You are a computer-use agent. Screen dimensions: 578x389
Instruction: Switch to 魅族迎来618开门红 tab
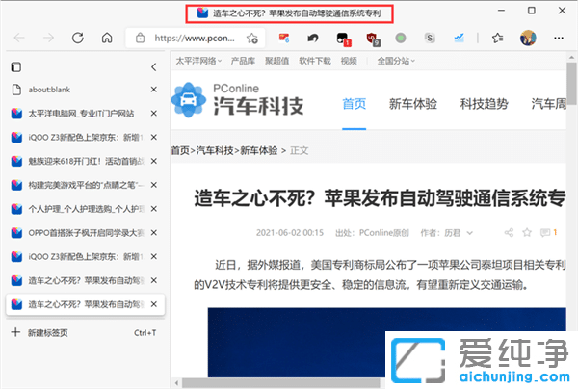pos(85,161)
